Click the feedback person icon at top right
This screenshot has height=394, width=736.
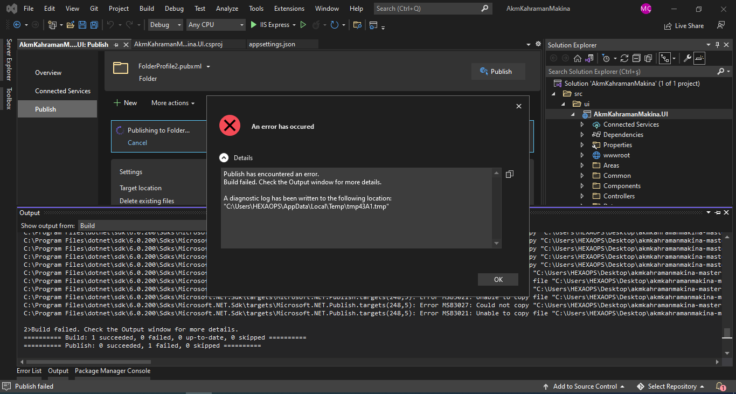coord(721,25)
